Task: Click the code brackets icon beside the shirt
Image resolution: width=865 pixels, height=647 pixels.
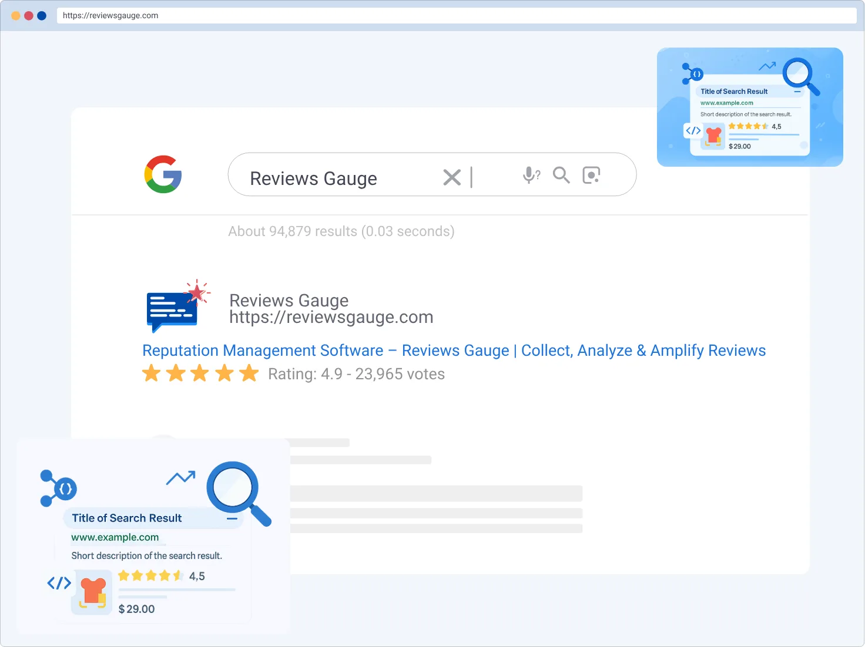Action: coord(59,583)
